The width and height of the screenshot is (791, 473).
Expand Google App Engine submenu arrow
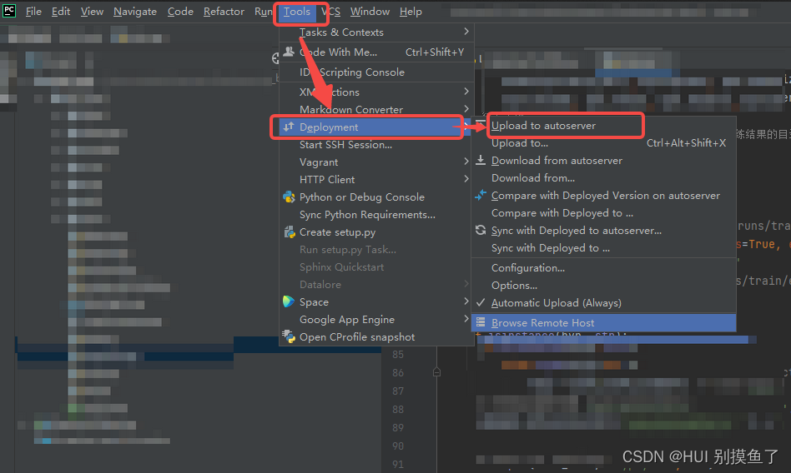point(466,319)
